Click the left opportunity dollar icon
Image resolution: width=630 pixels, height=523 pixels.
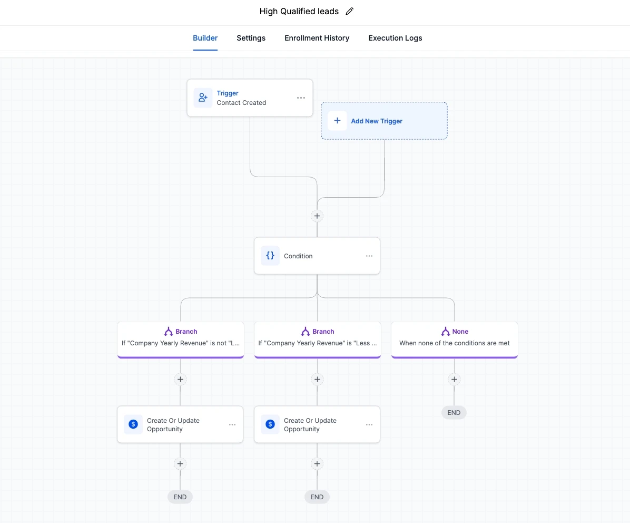pos(133,424)
